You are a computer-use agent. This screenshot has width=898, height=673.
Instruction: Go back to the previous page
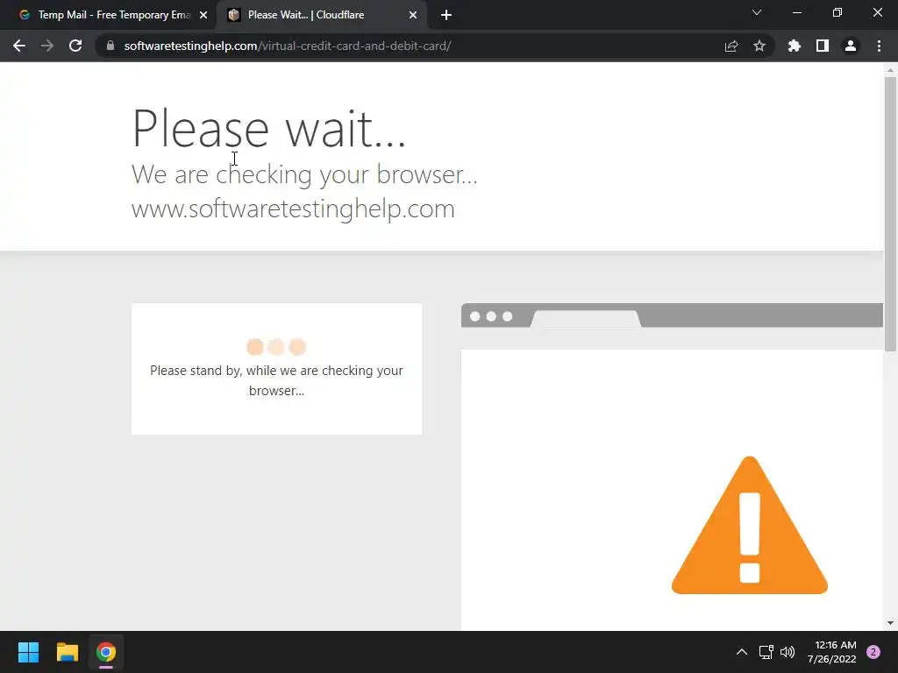tap(19, 46)
